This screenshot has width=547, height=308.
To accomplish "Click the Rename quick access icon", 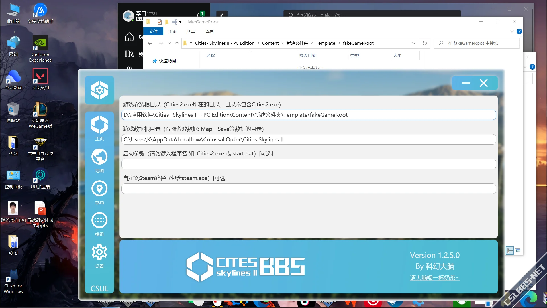I will click(x=174, y=22).
